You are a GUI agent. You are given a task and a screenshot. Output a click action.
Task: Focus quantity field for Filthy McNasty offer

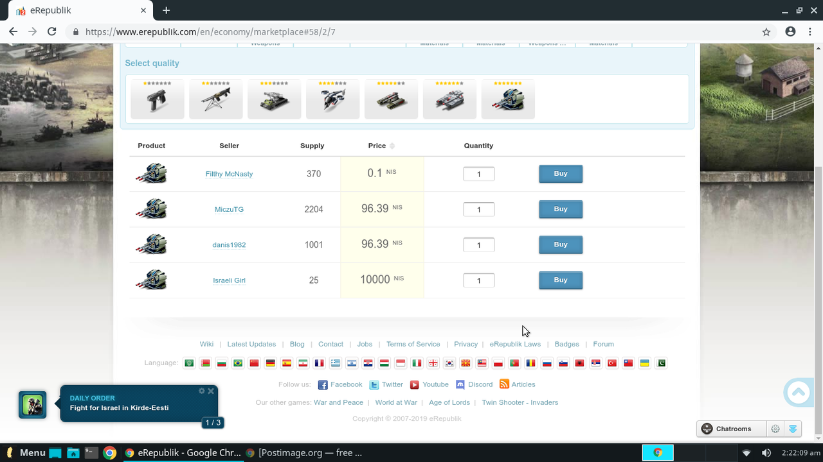click(479, 174)
